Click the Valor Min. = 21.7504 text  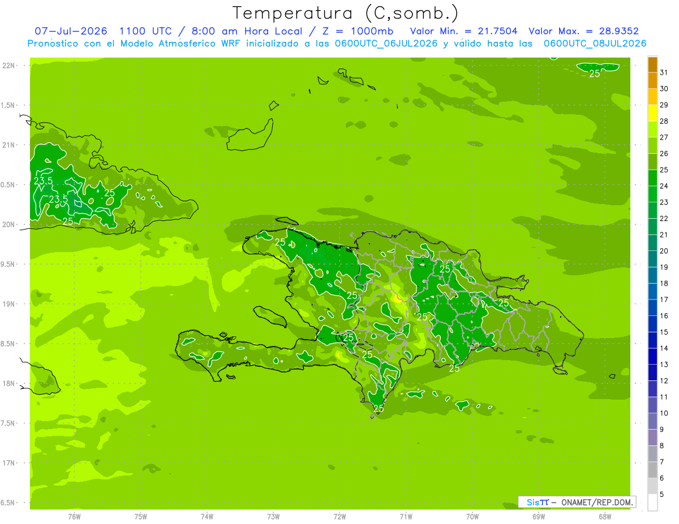(463, 31)
